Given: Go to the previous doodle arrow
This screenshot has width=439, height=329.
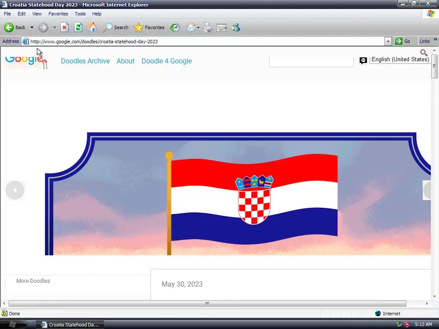Looking at the screenshot, I should (x=15, y=190).
